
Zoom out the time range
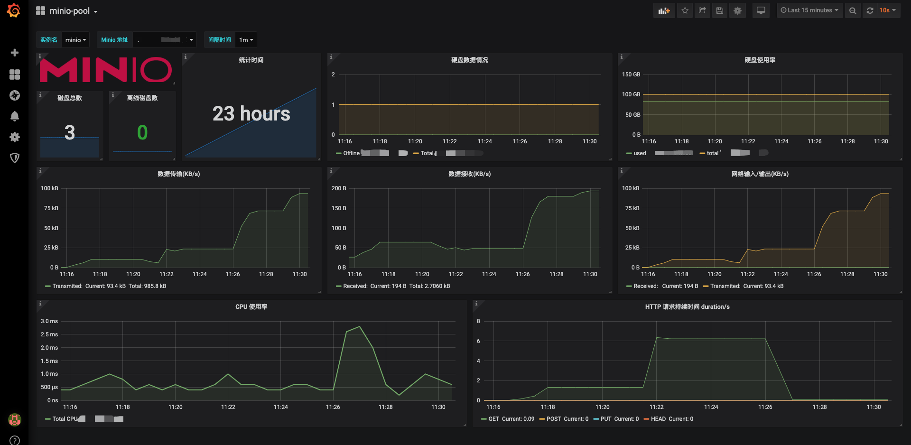click(x=853, y=10)
